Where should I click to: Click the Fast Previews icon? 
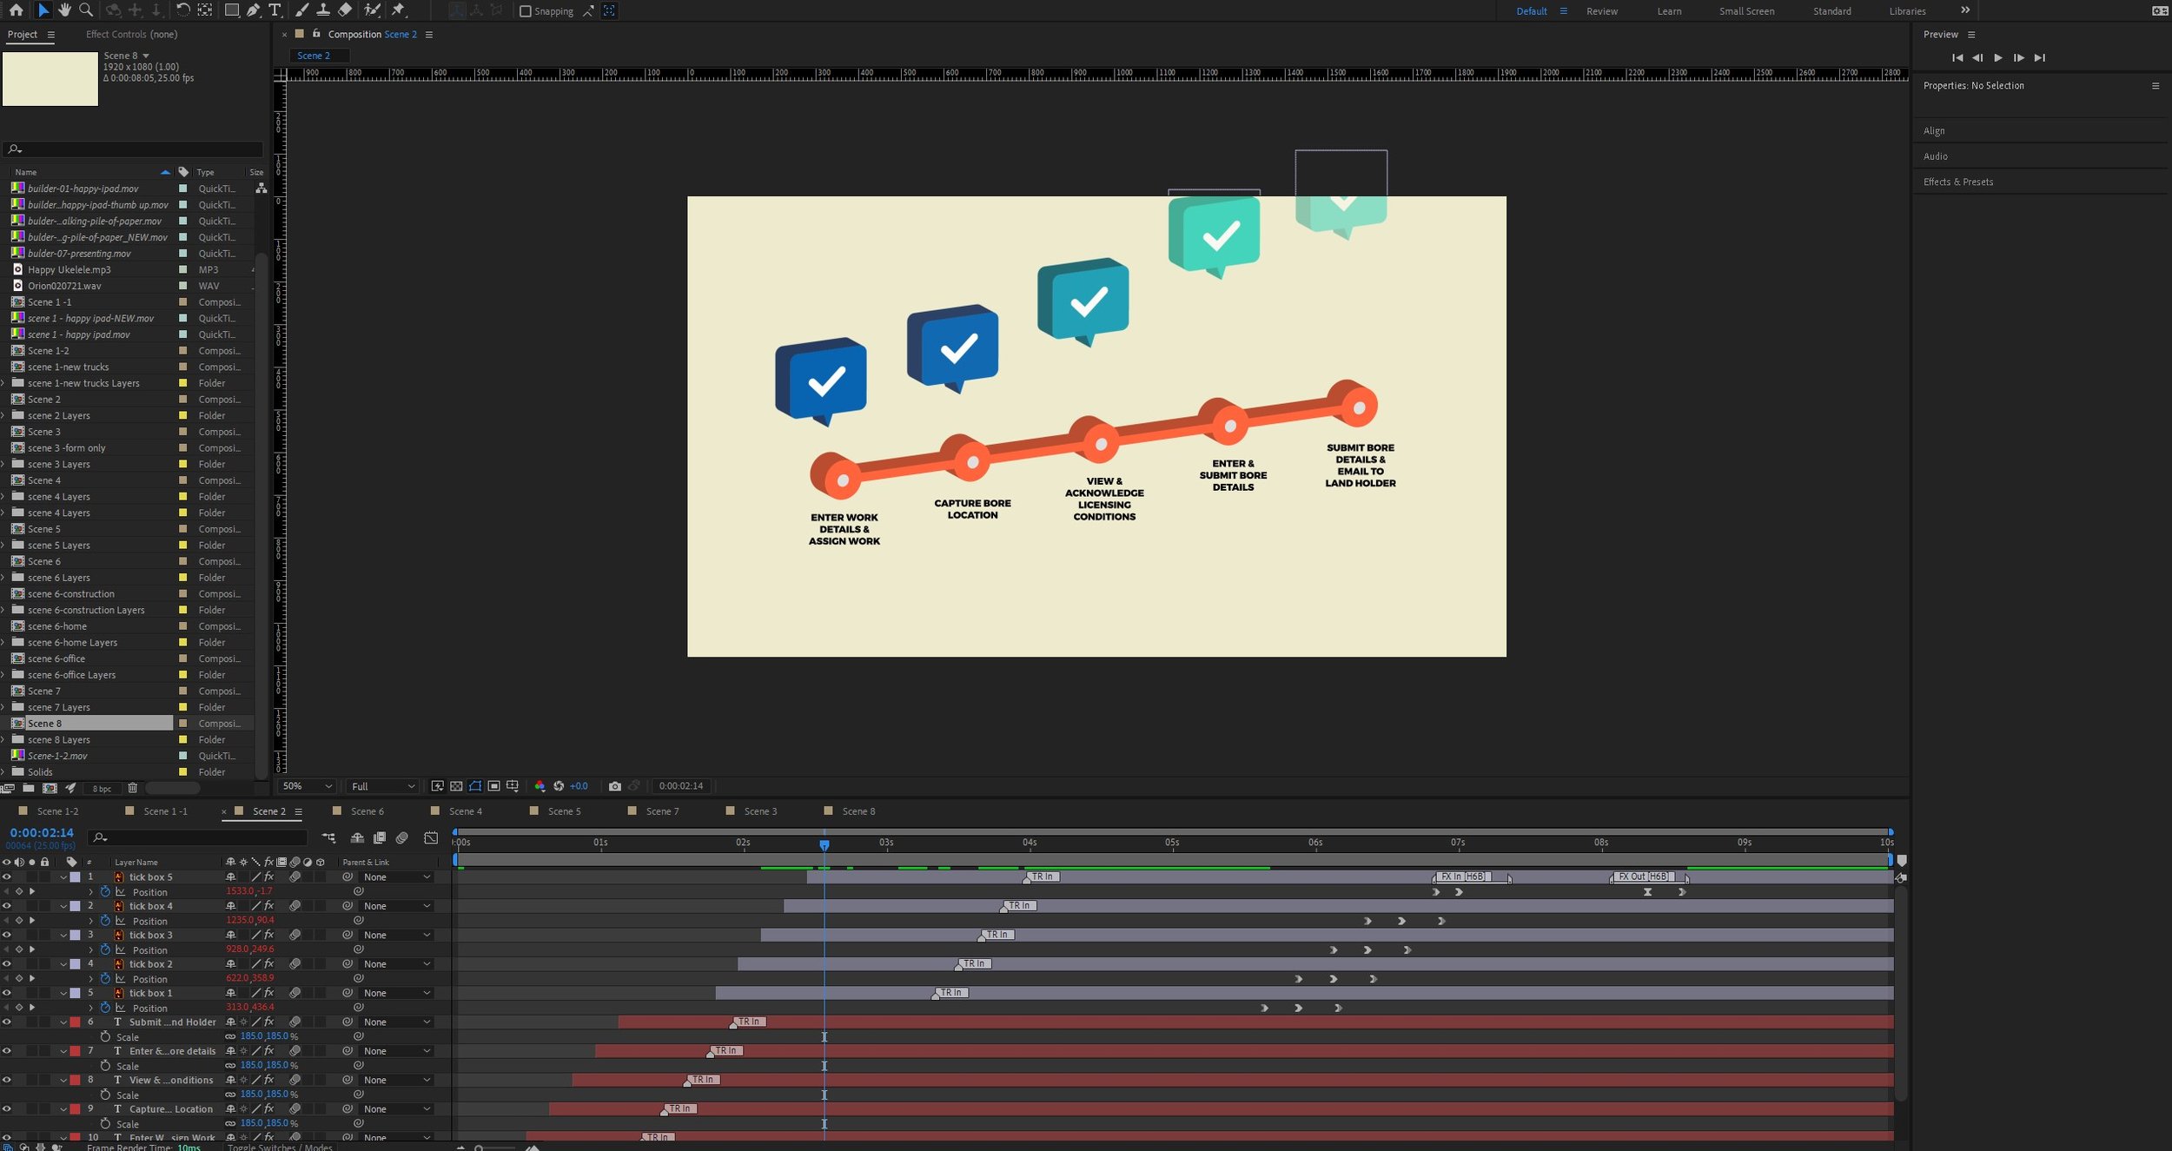[x=437, y=786]
